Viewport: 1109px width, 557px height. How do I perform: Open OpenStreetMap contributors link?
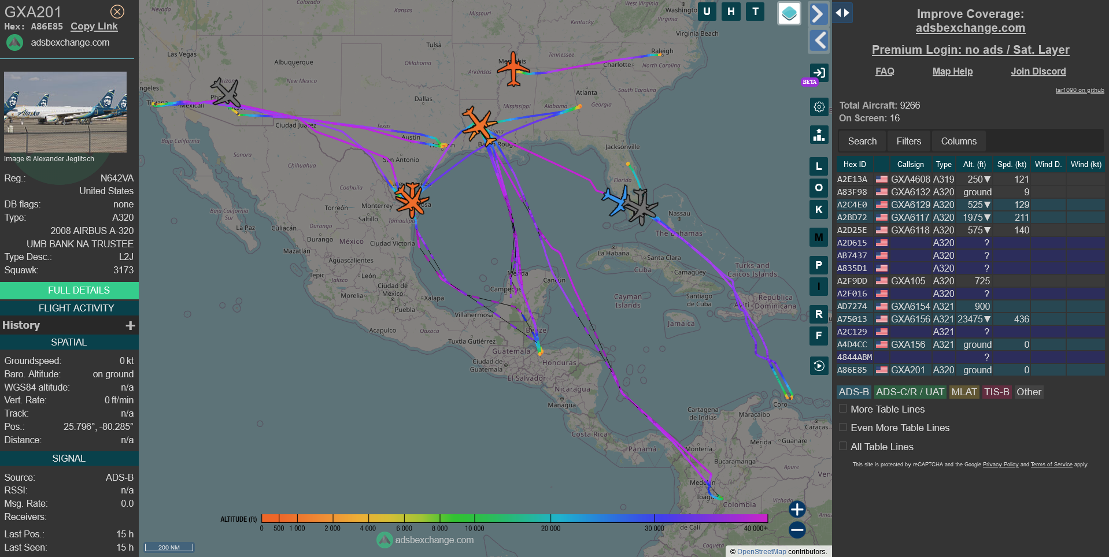(x=761, y=552)
